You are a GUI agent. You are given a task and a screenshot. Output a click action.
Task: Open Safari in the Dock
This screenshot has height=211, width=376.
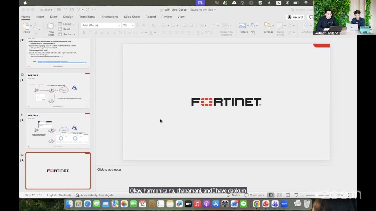point(88,204)
